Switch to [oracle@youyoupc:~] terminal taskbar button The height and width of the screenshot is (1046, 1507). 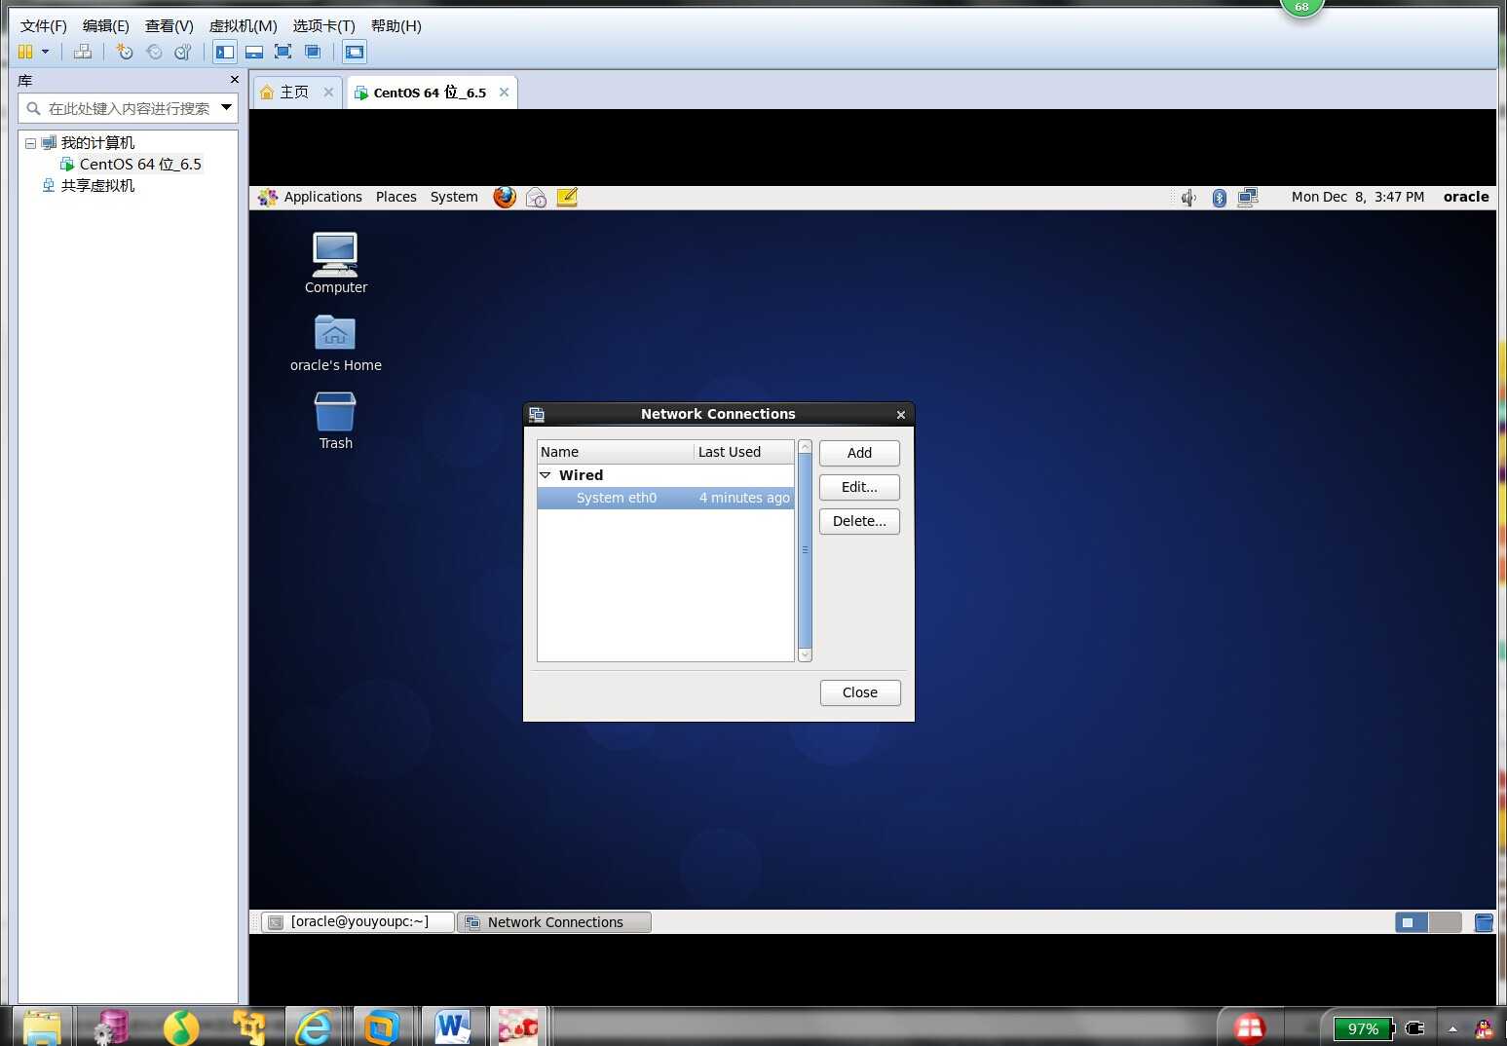click(358, 922)
